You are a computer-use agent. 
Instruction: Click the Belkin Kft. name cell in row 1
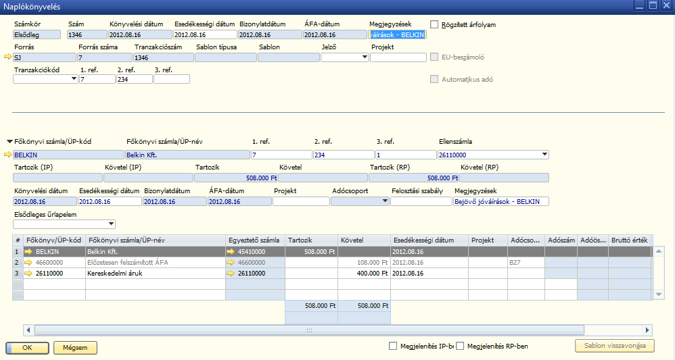(156, 252)
